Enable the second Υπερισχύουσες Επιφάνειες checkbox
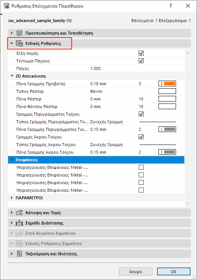197x280 pixels. pos(141,175)
